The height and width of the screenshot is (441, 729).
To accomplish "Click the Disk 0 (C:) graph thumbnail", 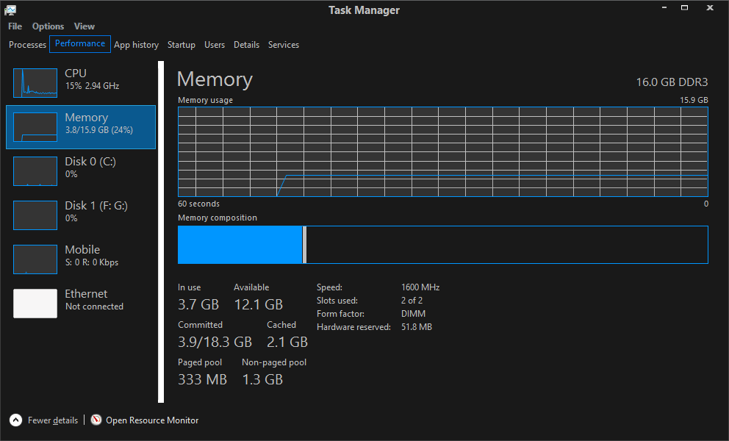I will coord(35,171).
